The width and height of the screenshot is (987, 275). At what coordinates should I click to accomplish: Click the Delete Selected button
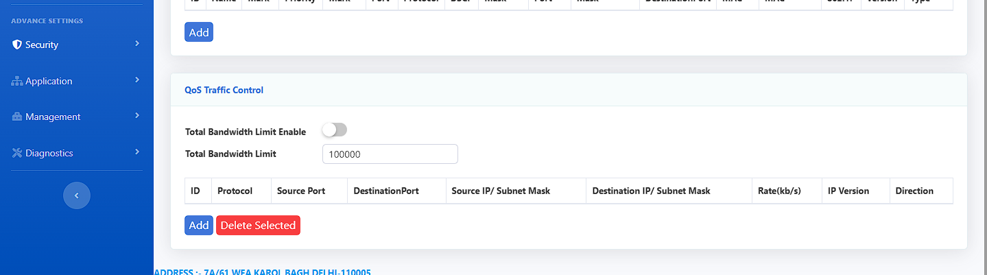(258, 225)
